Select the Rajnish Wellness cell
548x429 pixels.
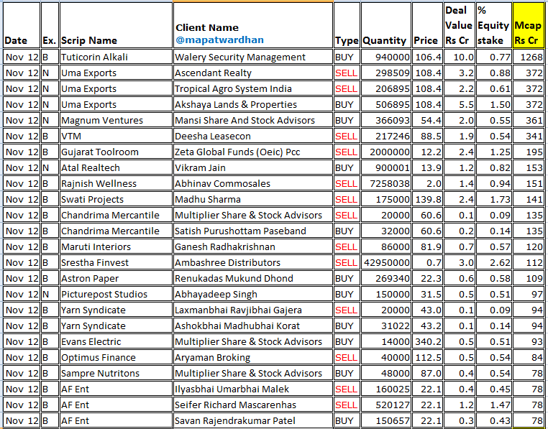pyautogui.click(x=117, y=183)
